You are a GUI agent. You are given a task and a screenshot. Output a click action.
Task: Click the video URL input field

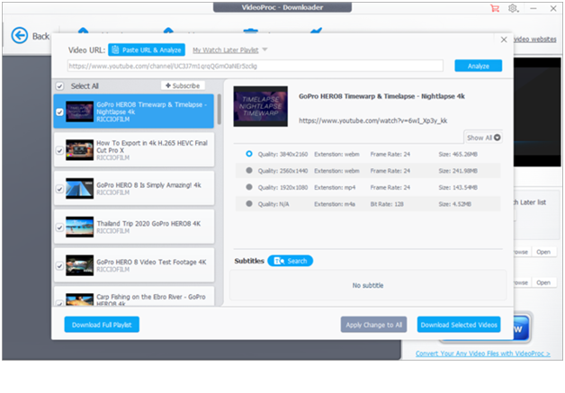click(x=256, y=66)
